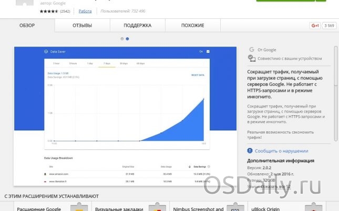The width and height of the screenshot is (339, 211).
Task: Click the report abuse info icon
Action: (251, 150)
